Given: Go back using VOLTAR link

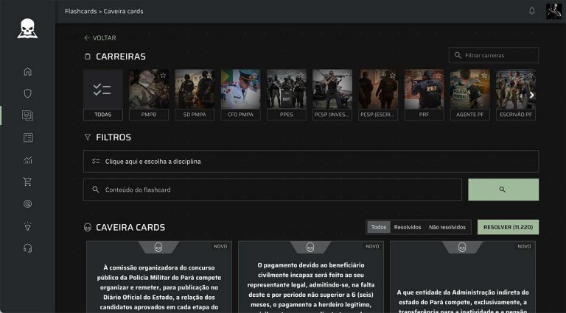Looking at the screenshot, I should [100, 37].
